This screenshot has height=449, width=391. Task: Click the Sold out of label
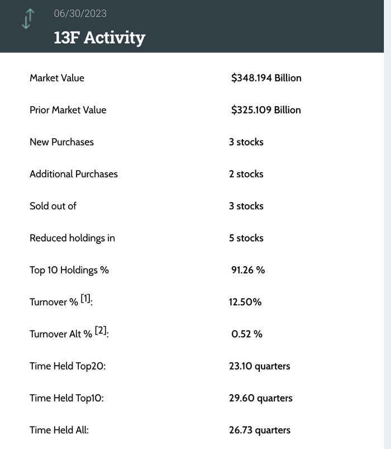pyautogui.click(x=53, y=206)
